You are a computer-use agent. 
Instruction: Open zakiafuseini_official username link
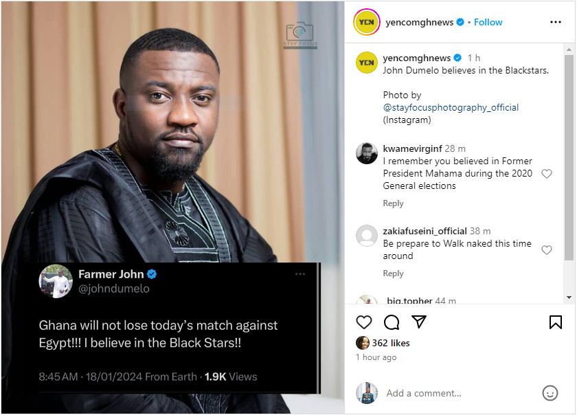[x=425, y=231]
